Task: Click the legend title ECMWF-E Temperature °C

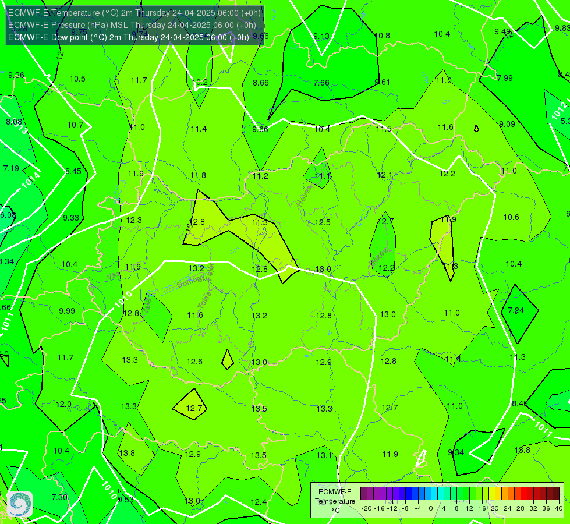Action: 335,501
